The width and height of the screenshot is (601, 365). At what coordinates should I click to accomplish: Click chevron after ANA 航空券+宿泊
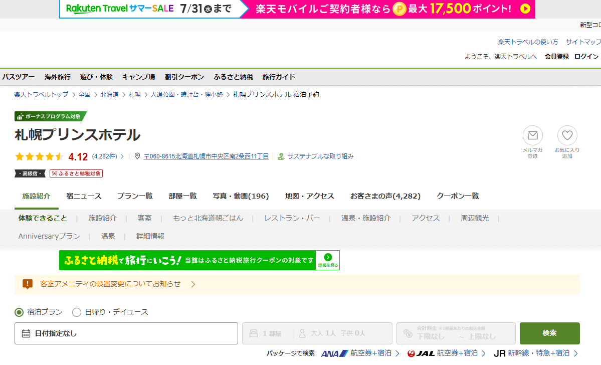tap(397, 353)
